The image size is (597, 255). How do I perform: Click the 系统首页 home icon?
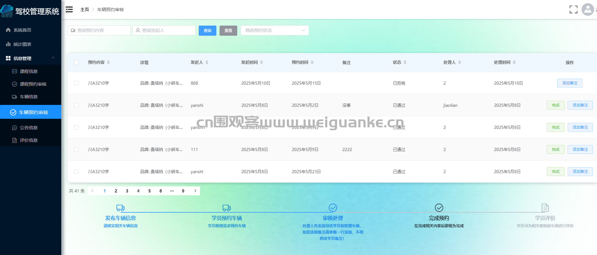coord(8,30)
